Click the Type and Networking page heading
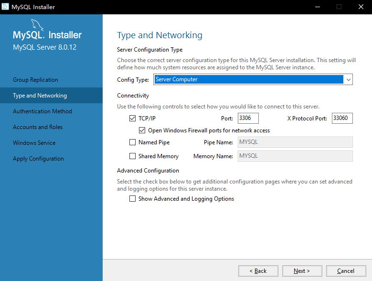The height and width of the screenshot is (281, 372). pyautogui.click(x=159, y=35)
